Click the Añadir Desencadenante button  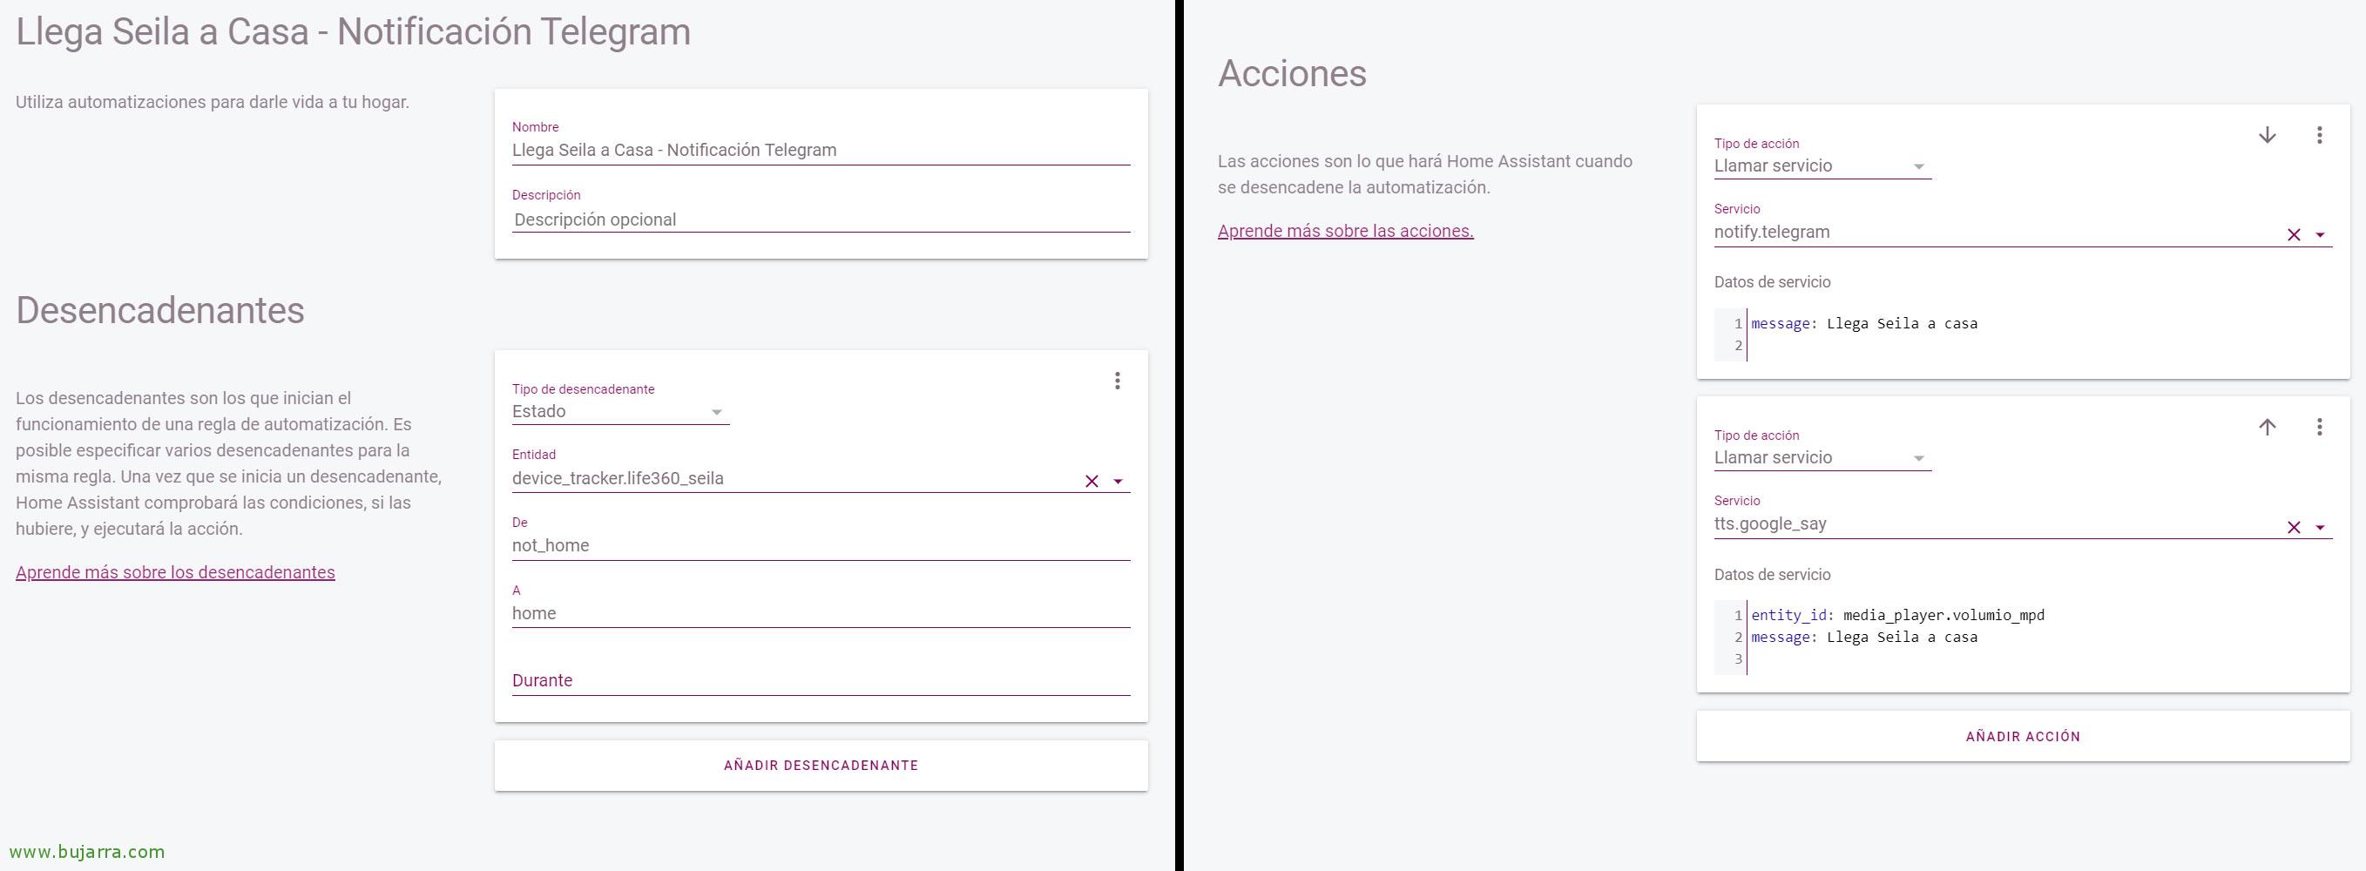point(821,766)
